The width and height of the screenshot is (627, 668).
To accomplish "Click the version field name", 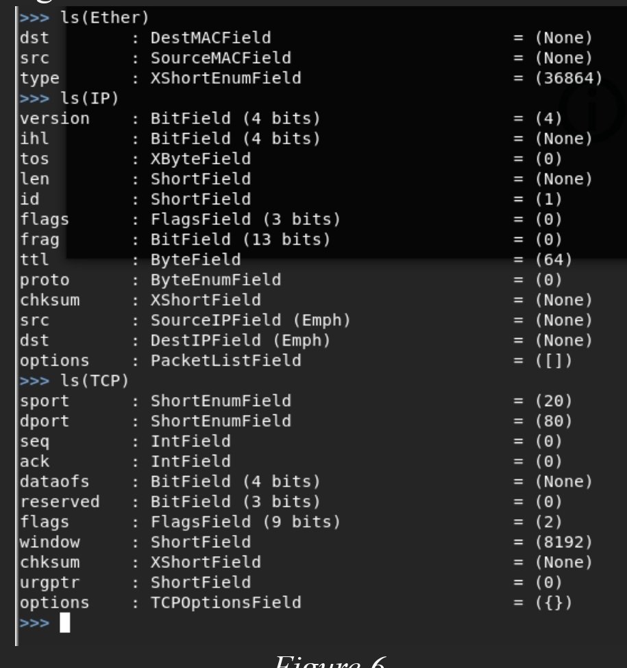I will [x=55, y=119].
